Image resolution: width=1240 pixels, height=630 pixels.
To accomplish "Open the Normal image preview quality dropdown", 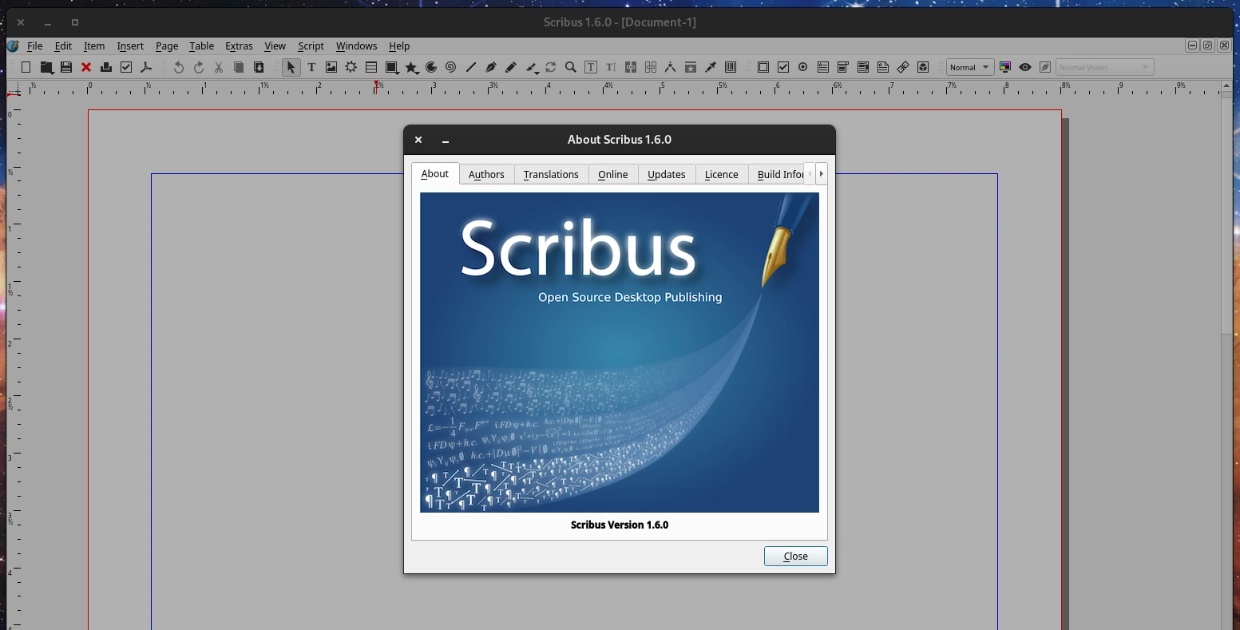I will (x=969, y=68).
